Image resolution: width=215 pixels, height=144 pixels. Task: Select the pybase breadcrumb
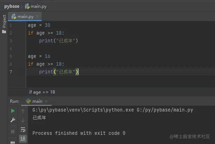12,6
